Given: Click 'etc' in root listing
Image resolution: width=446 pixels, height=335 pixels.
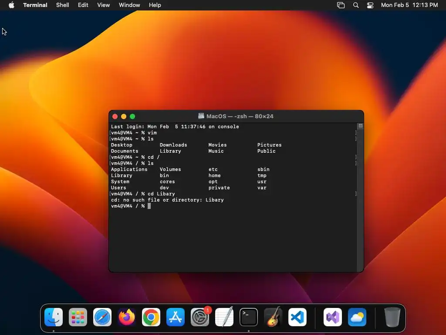Looking at the screenshot, I should (x=213, y=169).
